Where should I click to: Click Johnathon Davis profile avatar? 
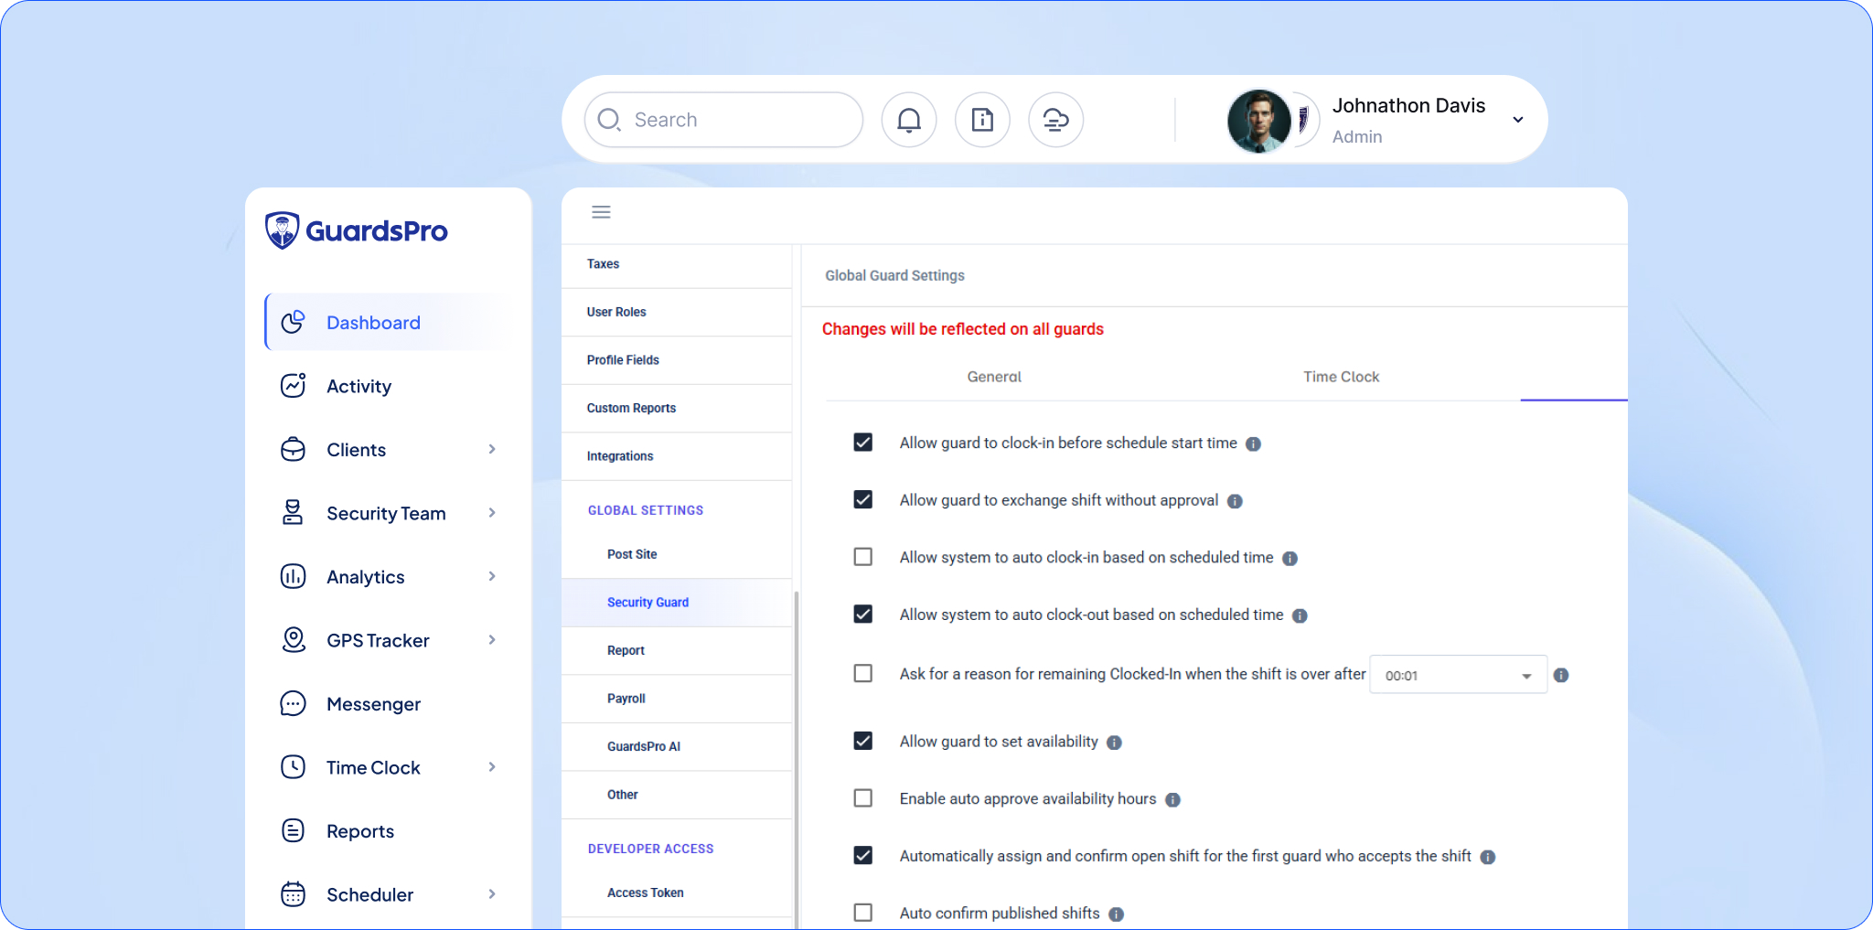pos(1259,121)
